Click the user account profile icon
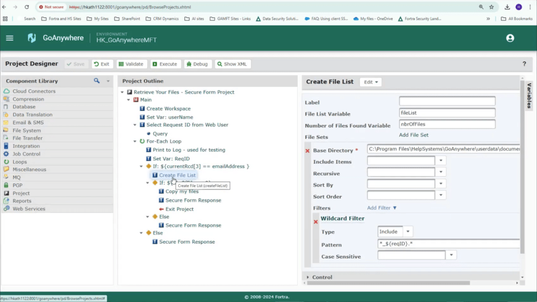The image size is (537, 302). point(510,38)
